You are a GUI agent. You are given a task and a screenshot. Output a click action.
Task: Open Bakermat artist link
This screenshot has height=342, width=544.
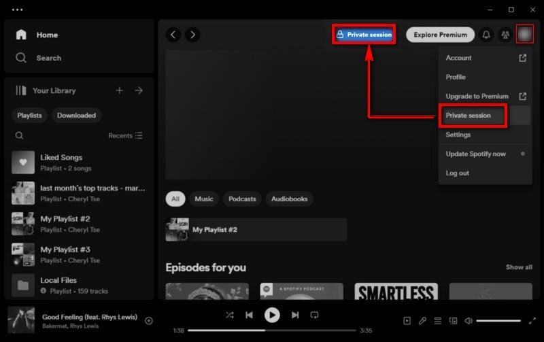55,326
